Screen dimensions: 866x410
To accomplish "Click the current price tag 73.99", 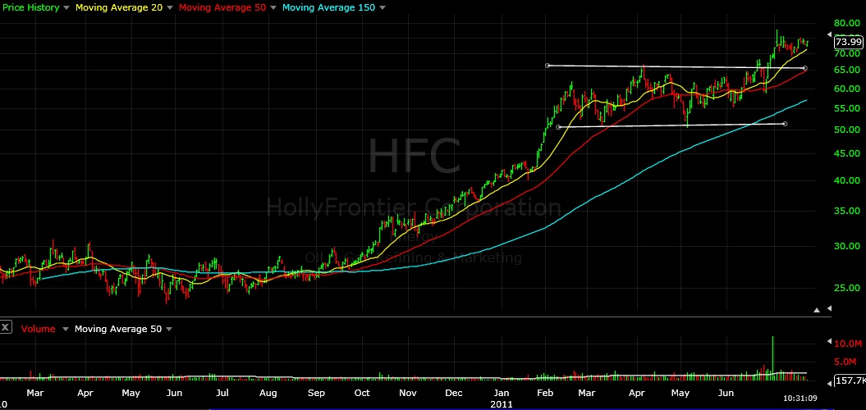I will click(848, 42).
